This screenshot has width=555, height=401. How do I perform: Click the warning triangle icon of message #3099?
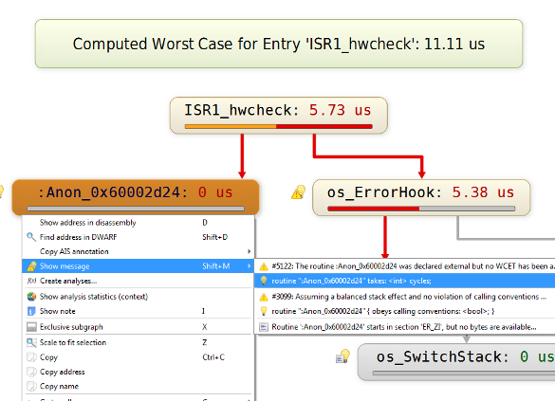point(264,297)
